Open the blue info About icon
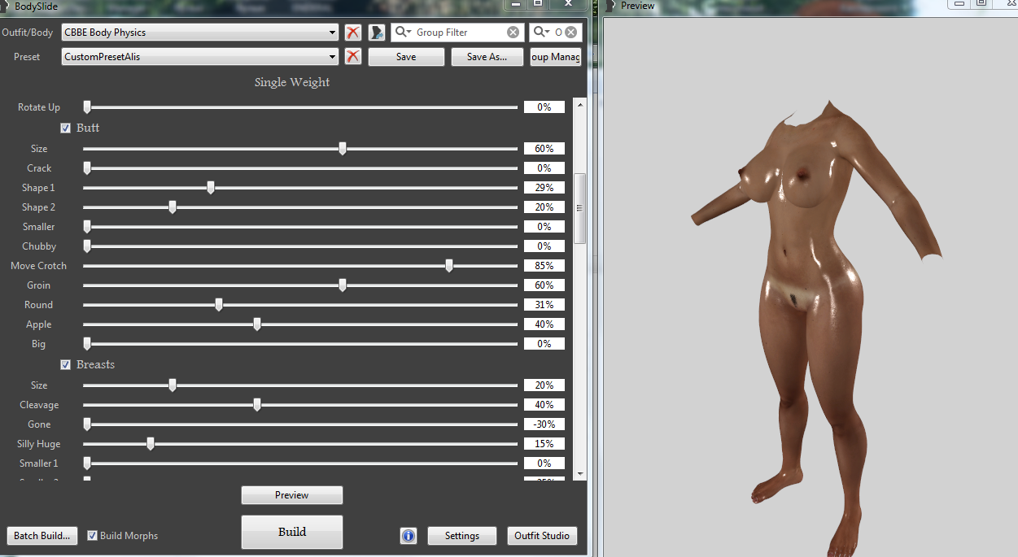Viewport: 1018px width, 557px height. (x=409, y=536)
